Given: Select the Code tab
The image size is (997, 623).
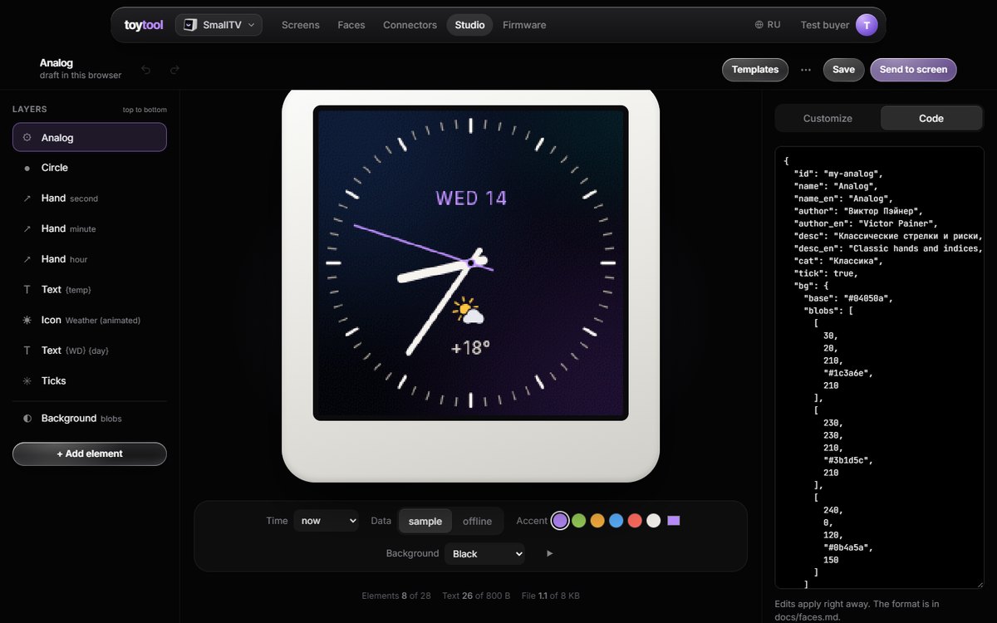Looking at the screenshot, I should 931,118.
